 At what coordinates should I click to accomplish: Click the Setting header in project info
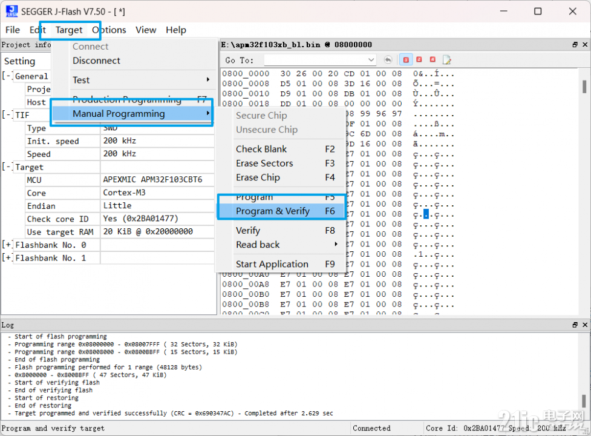point(19,61)
